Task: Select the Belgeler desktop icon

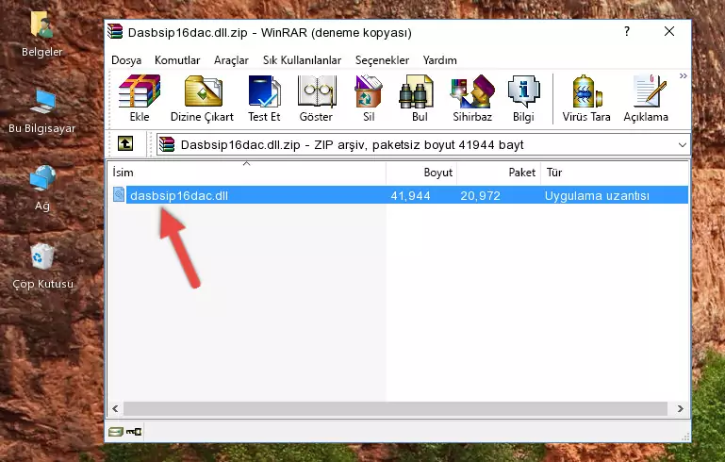Action: [41, 35]
